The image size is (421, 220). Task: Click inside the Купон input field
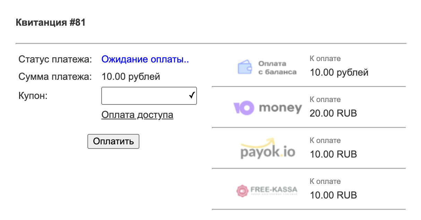(x=144, y=96)
